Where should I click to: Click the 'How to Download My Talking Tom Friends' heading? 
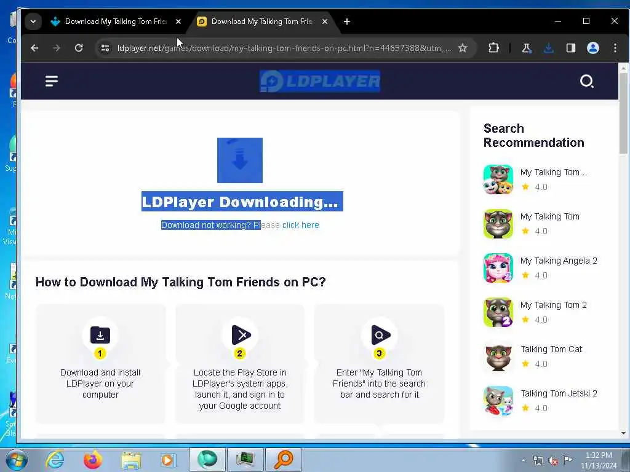[180, 282]
